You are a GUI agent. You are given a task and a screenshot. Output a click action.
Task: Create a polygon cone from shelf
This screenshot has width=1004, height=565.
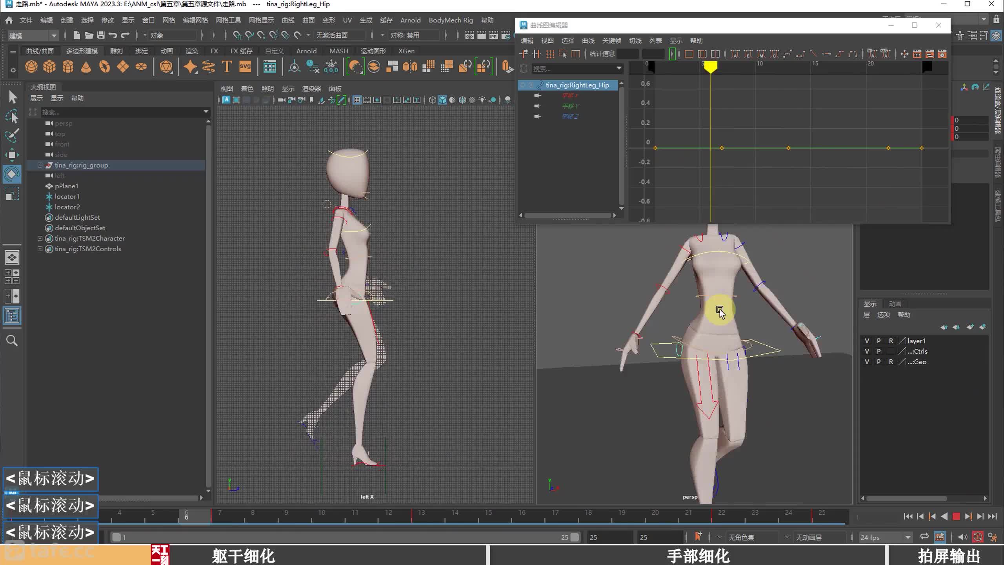86,67
